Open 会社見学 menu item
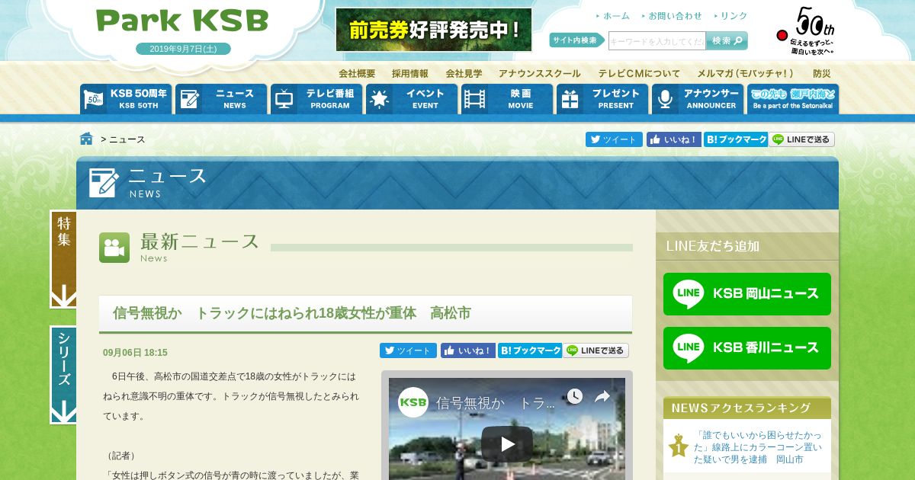 pos(464,74)
